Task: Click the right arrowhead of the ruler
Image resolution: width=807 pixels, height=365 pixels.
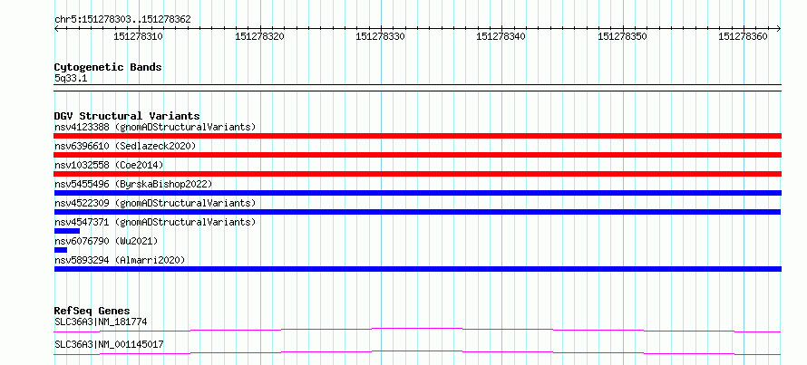Action: pos(779,29)
